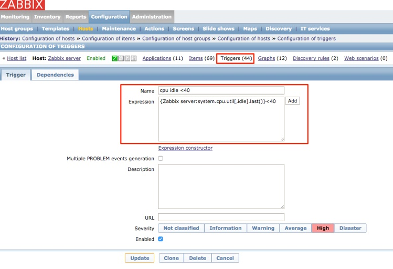Select the High severity option

point(323,228)
